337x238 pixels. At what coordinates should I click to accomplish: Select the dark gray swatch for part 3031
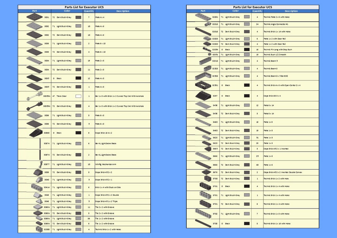[x=78, y=17]
